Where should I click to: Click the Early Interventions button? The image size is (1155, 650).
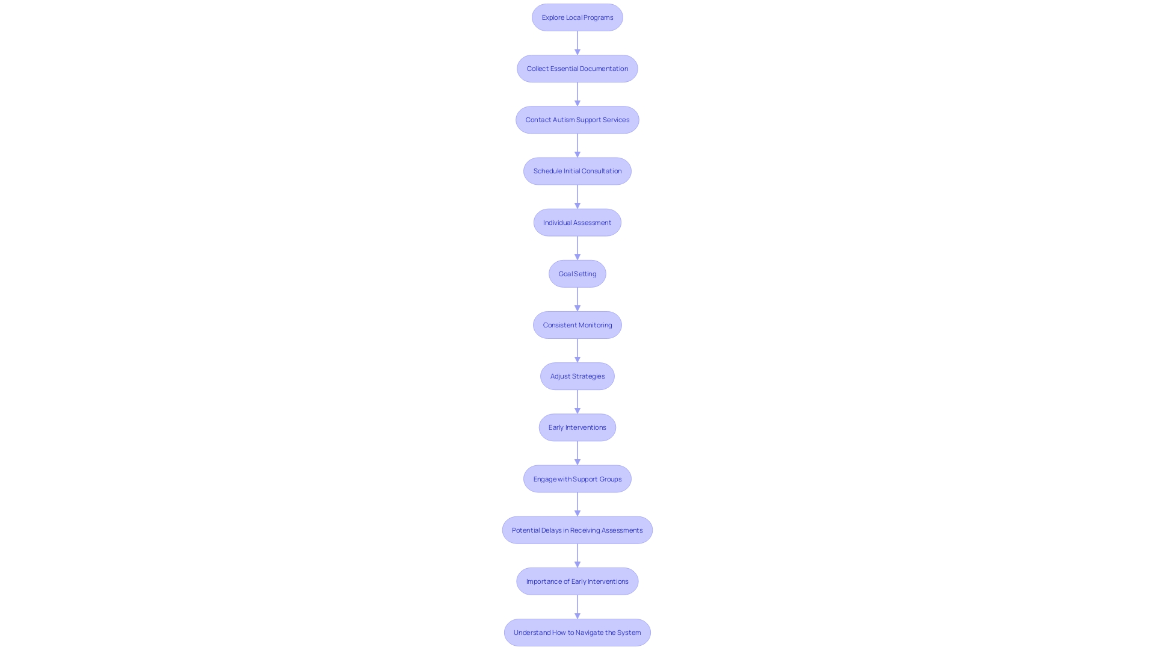pyautogui.click(x=577, y=427)
